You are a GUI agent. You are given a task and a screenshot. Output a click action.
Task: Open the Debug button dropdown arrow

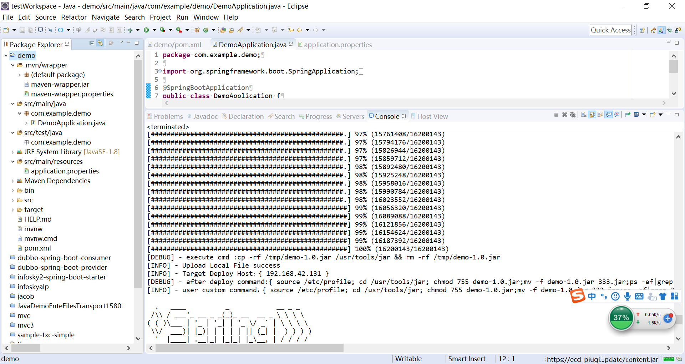click(138, 30)
